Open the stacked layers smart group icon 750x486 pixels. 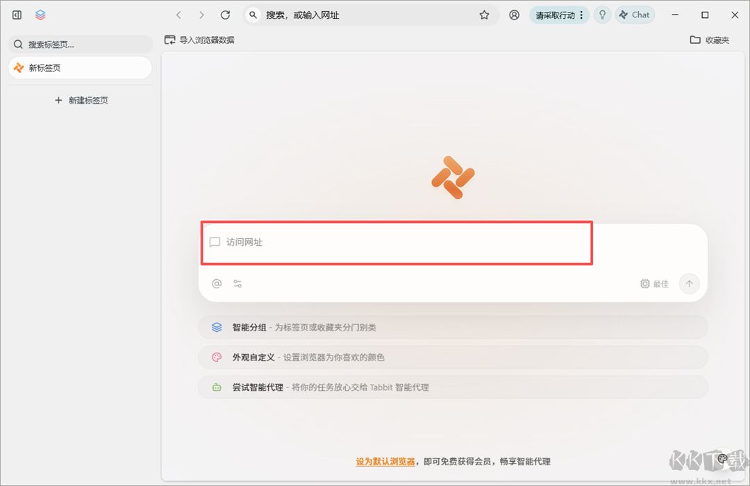point(41,15)
